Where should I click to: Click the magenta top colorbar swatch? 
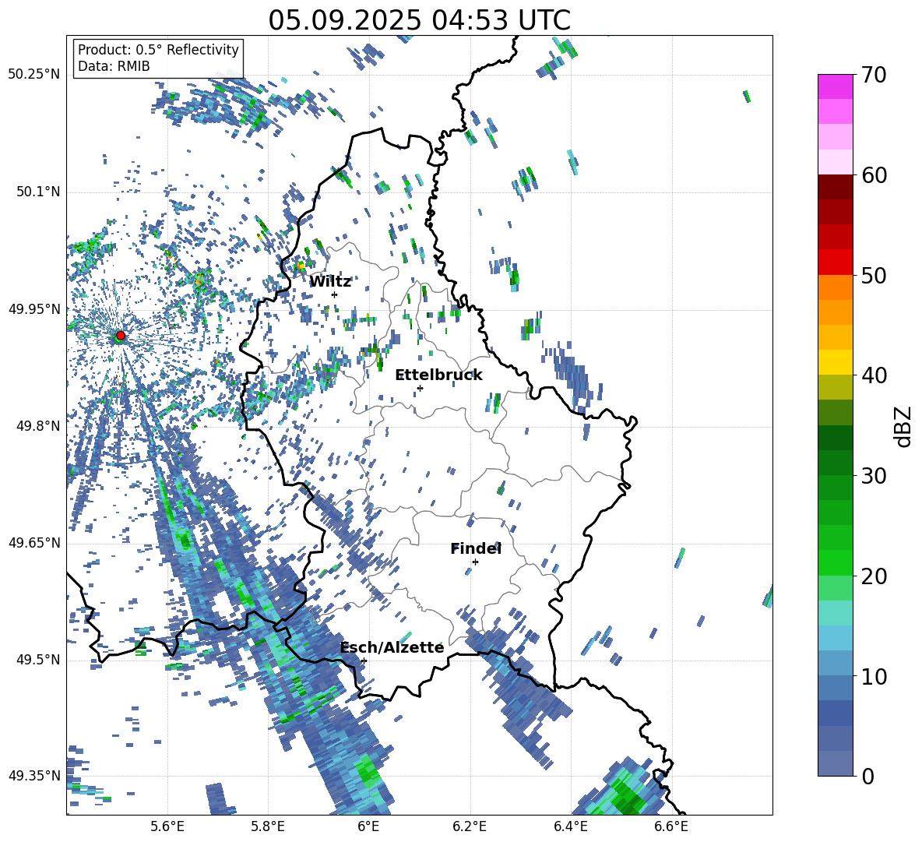pos(835,86)
